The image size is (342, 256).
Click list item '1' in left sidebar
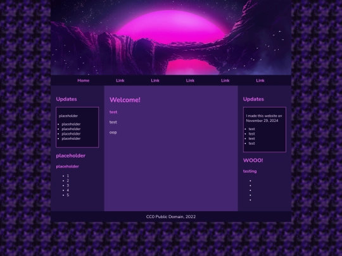click(68, 176)
